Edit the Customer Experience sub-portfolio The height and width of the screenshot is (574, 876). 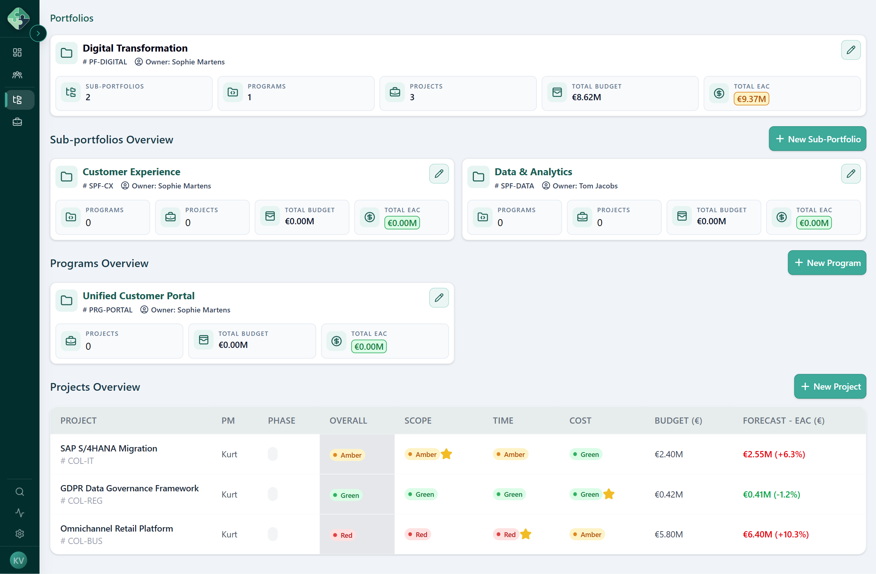439,174
